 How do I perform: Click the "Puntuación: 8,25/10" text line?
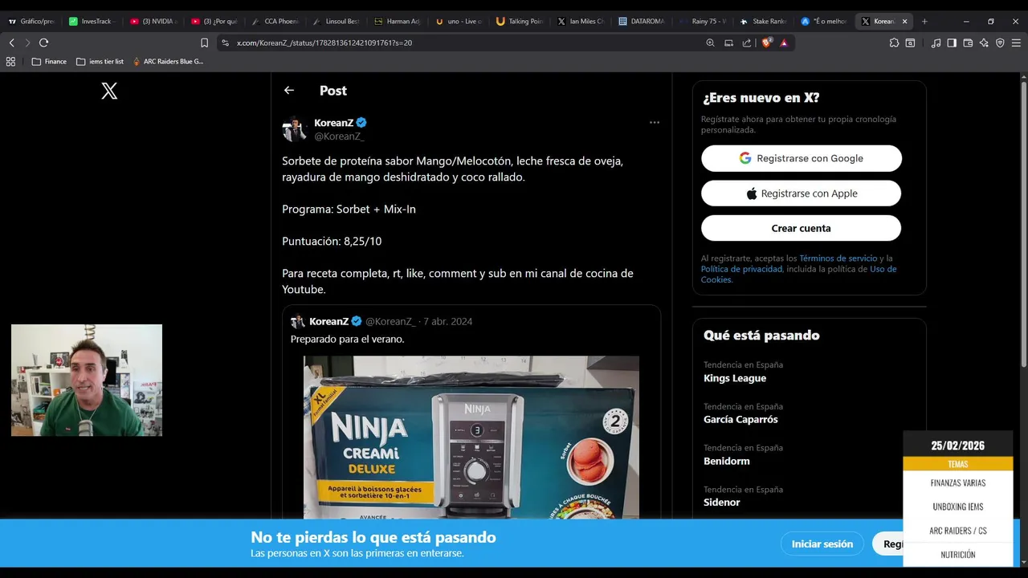(x=332, y=241)
